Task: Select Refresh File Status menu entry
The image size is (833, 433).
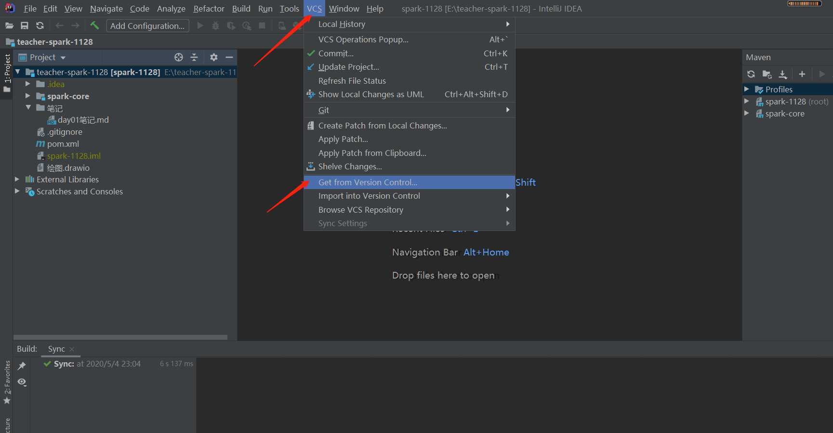Action: pos(410,81)
